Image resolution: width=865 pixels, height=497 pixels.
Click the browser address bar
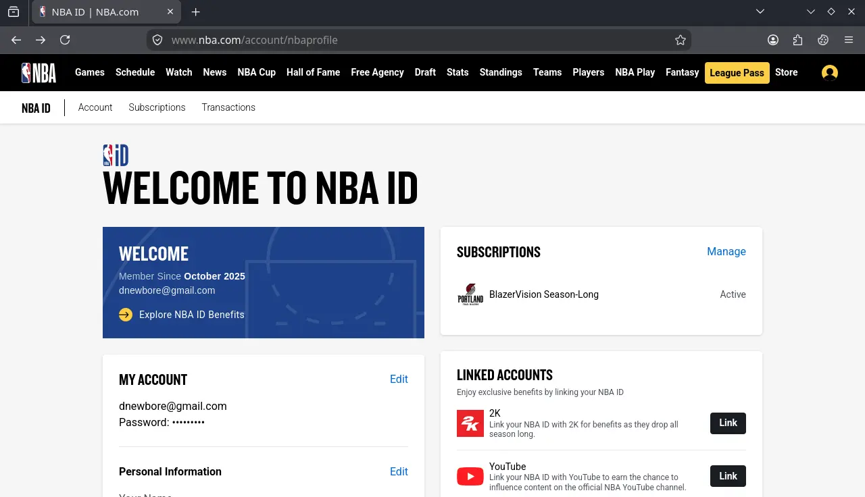coord(419,40)
